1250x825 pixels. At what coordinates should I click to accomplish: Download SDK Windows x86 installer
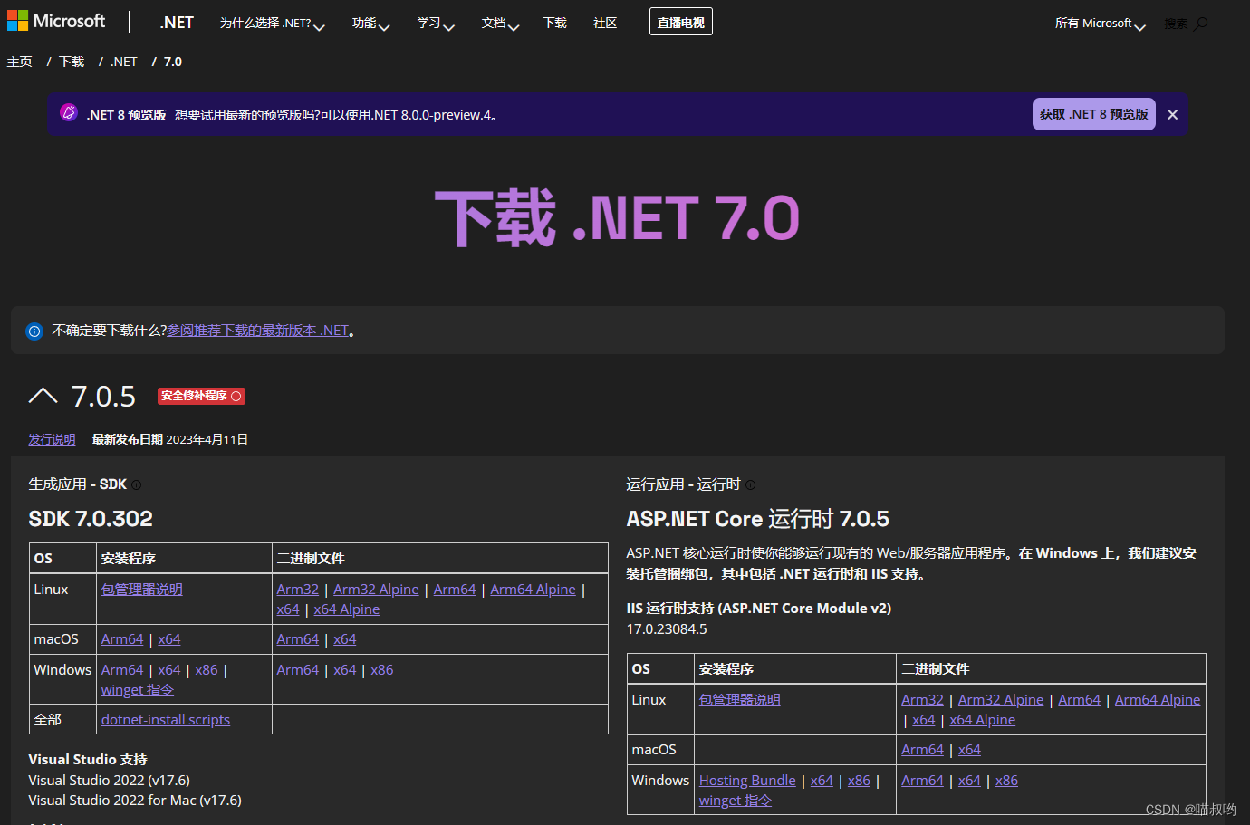tap(207, 669)
